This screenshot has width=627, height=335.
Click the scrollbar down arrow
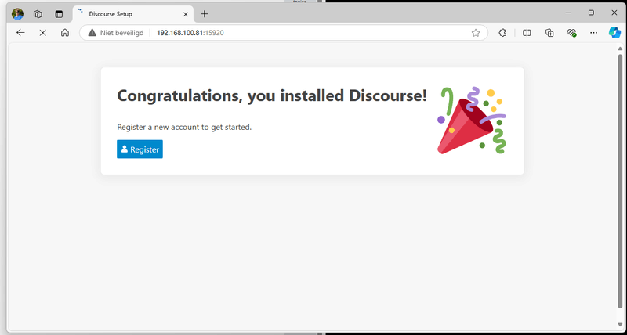pyautogui.click(x=620, y=325)
